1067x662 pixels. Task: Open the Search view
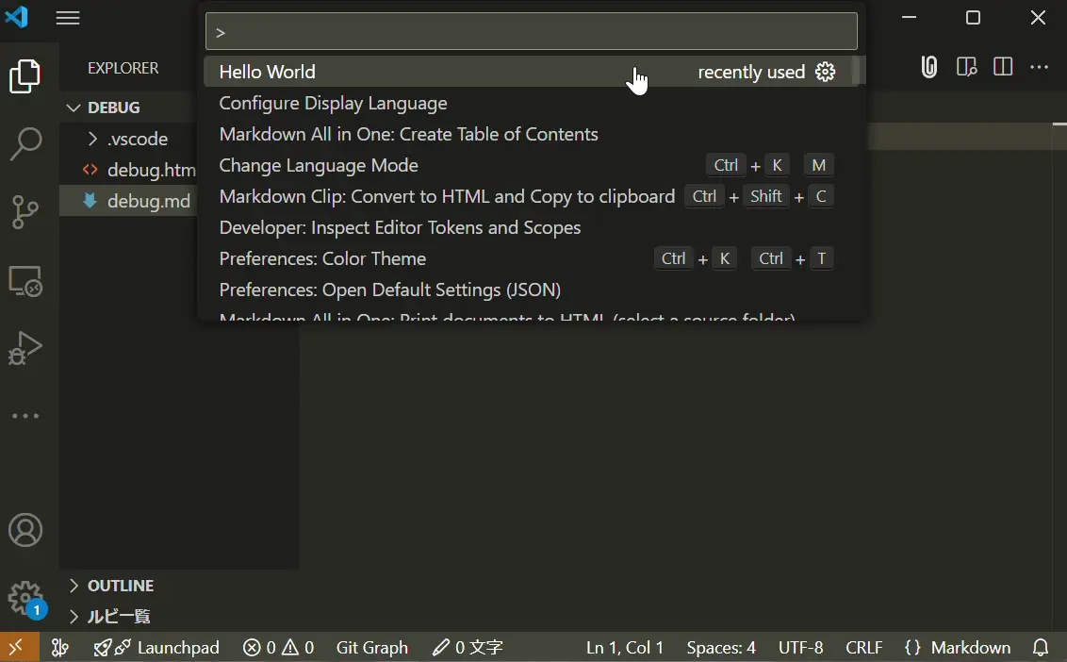25,143
